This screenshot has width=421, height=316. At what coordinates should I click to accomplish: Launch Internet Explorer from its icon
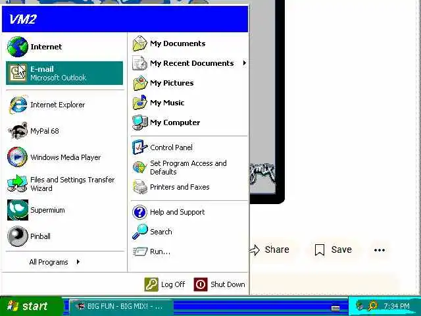pyautogui.click(x=18, y=105)
